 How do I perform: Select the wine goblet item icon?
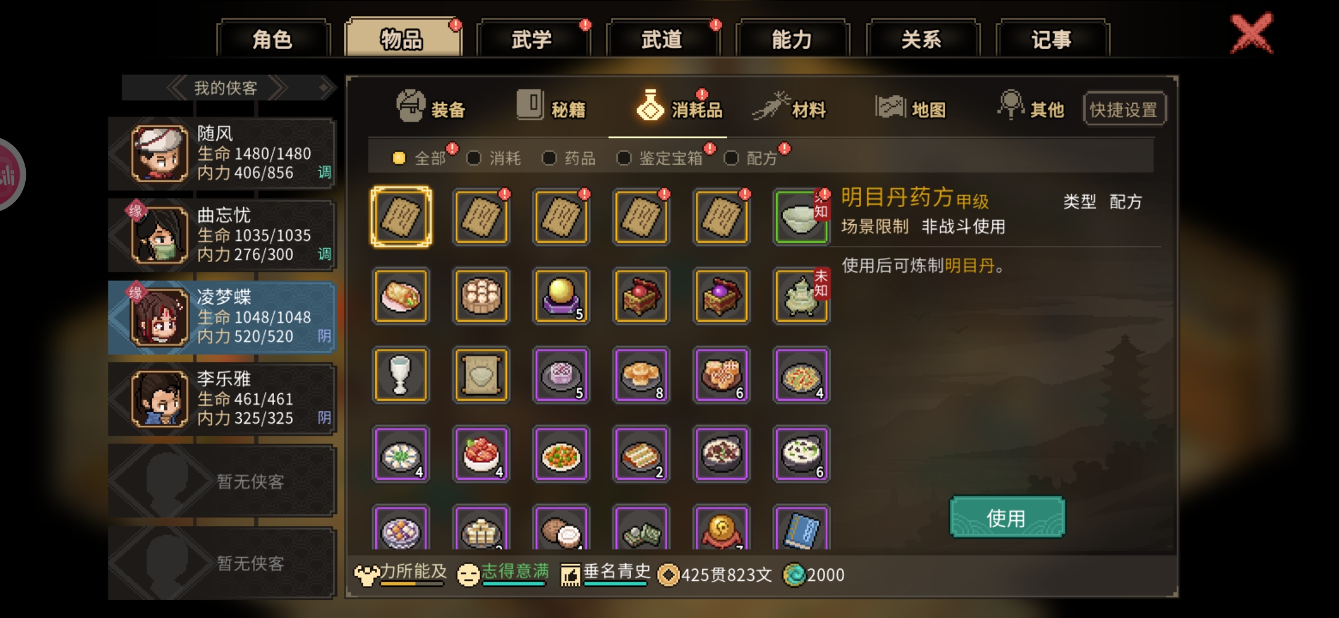point(401,375)
